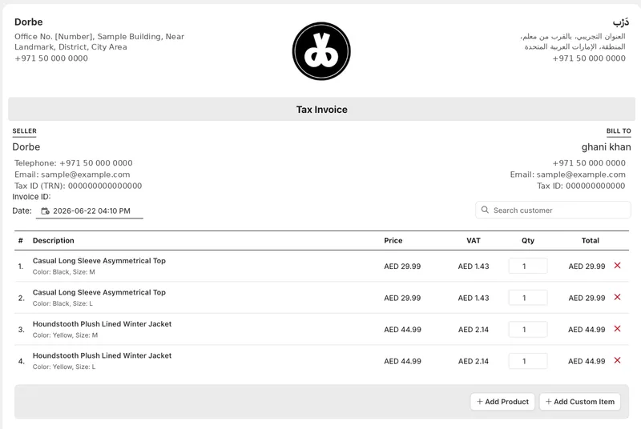Click the magnifier icon in customer search
This screenshot has height=429, width=641.
[x=485, y=210]
